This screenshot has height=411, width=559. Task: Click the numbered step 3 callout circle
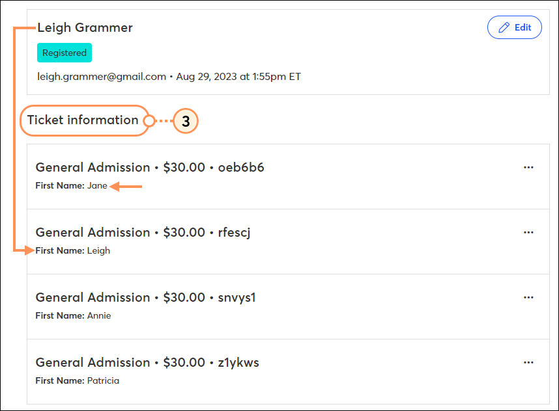pyautogui.click(x=186, y=121)
